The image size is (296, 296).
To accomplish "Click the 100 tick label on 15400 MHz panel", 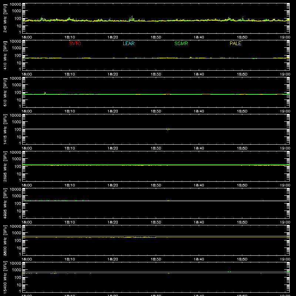I will [18, 277].
